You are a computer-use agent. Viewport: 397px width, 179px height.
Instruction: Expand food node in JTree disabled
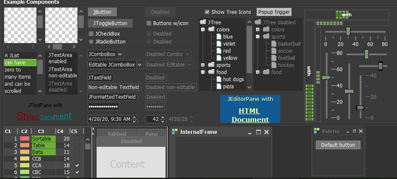click(x=258, y=72)
